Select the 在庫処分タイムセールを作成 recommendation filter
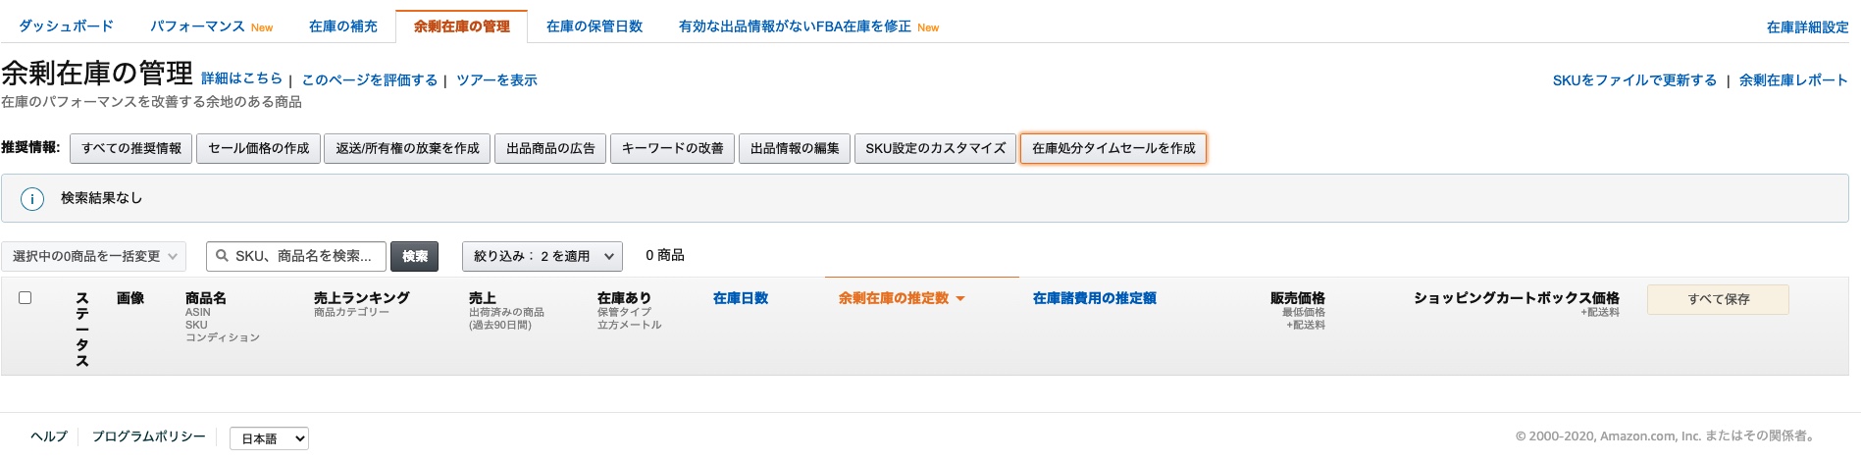The width and height of the screenshot is (1861, 461). (x=1113, y=148)
